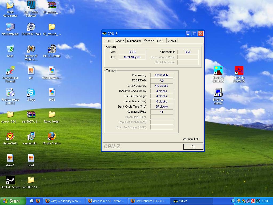
Task: Switch to the CPU tab in CPU-Z
Action: pyautogui.click(x=107, y=41)
